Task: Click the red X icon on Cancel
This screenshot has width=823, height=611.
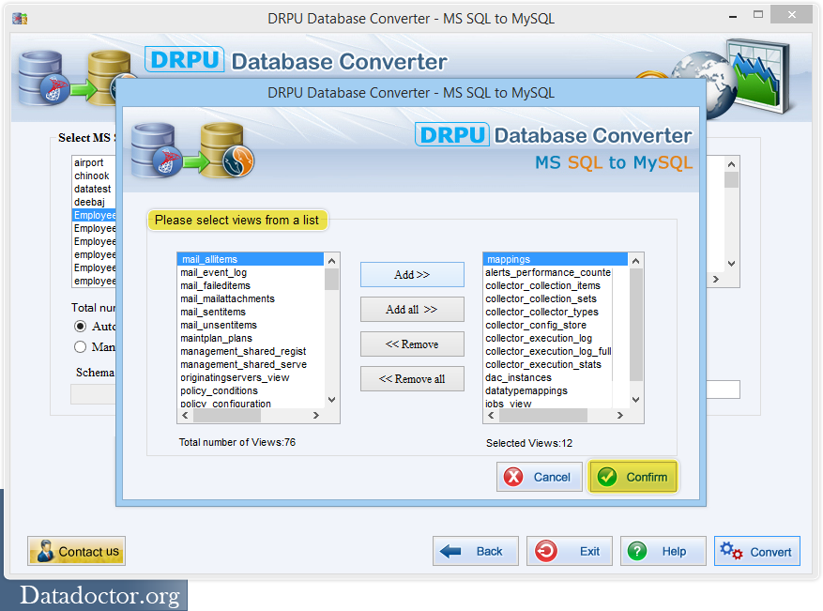Action: pyautogui.click(x=513, y=477)
